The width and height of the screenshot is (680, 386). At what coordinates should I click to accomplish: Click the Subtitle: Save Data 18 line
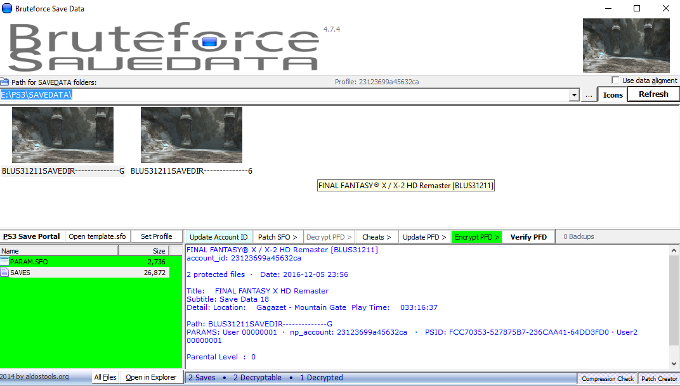(x=228, y=299)
